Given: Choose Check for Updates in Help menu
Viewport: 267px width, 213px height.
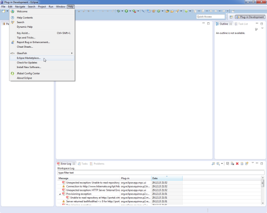Looking at the screenshot, I should 42,63.
